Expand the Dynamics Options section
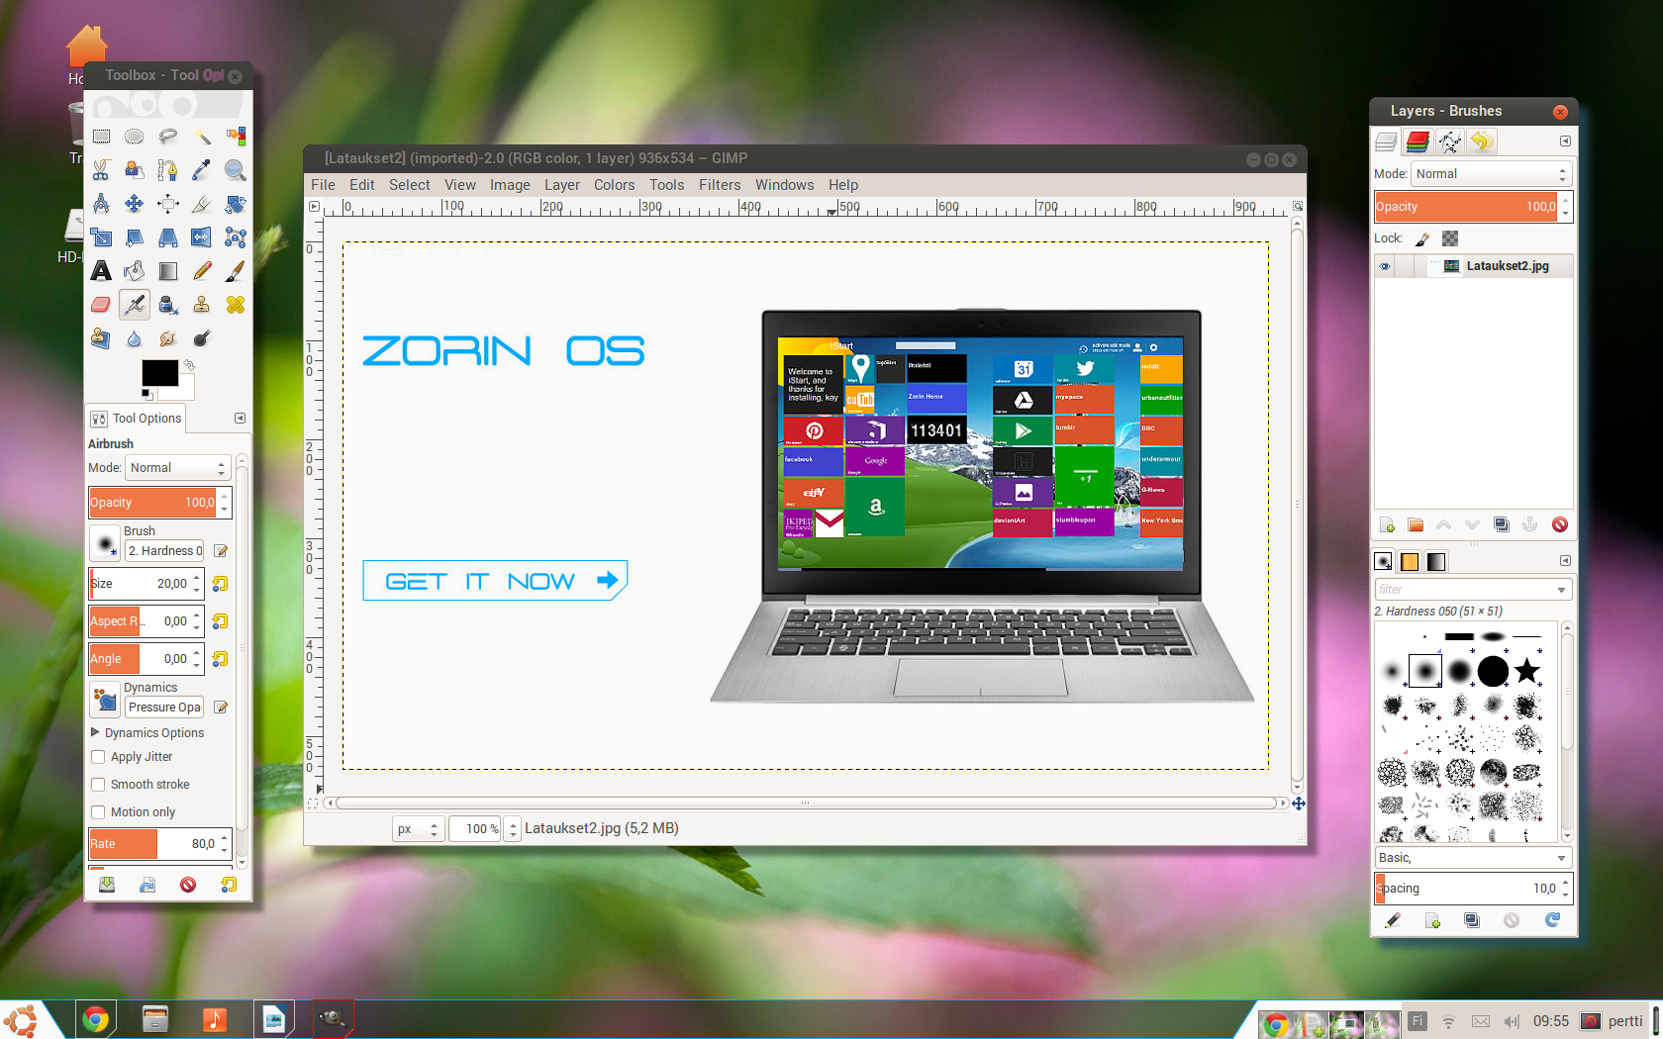This screenshot has width=1663, height=1039. point(96,733)
